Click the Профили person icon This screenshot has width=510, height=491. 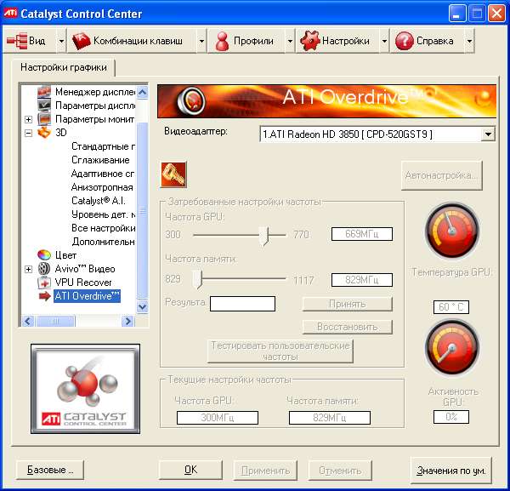coord(223,41)
